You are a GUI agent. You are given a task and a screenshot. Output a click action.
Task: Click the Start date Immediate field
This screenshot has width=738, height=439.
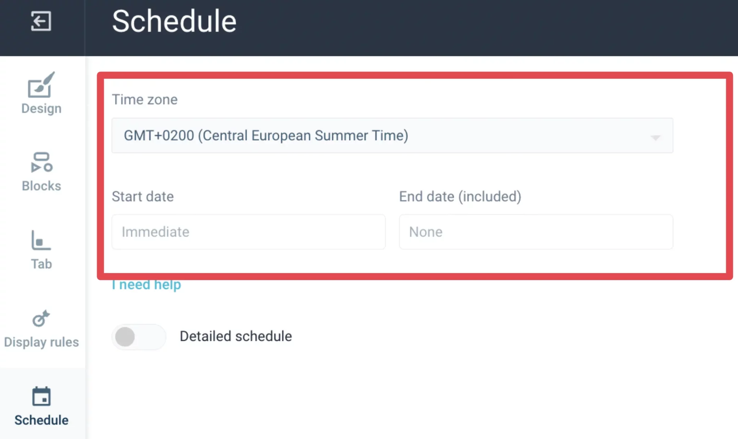pyautogui.click(x=248, y=232)
